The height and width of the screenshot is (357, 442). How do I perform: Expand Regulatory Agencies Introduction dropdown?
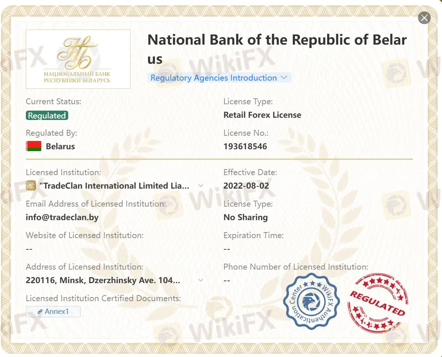tap(219, 78)
